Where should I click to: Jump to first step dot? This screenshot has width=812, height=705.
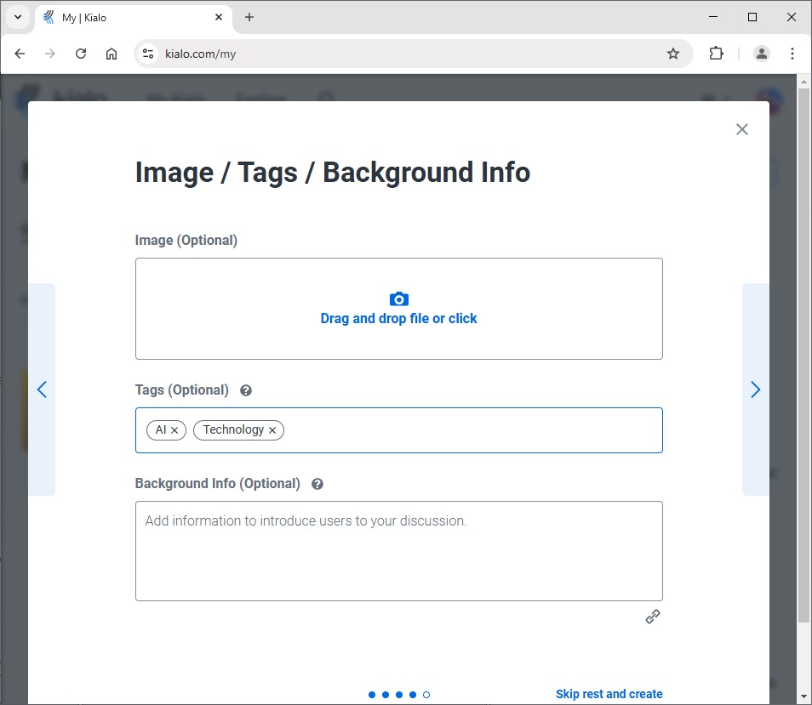click(372, 695)
